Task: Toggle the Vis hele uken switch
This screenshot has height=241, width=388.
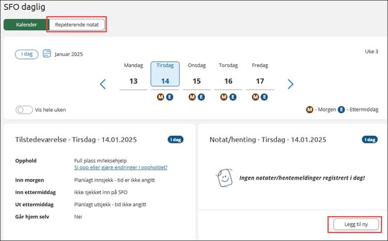Action: click(24, 110)
